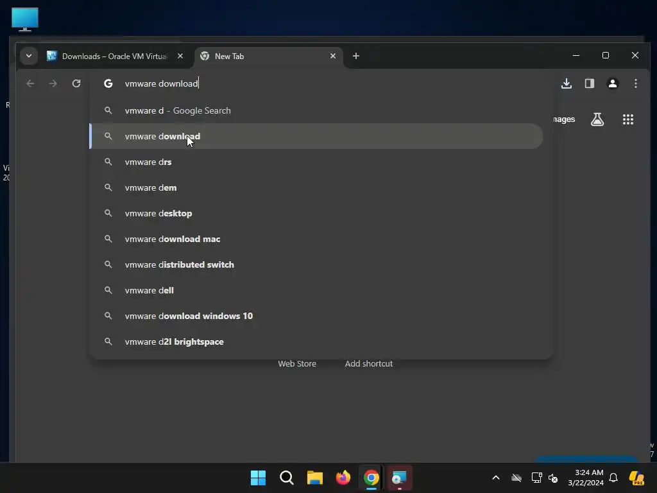
Task: Open the Google apps grid icon
Action: pyautogui.click(x=627, y=119)
